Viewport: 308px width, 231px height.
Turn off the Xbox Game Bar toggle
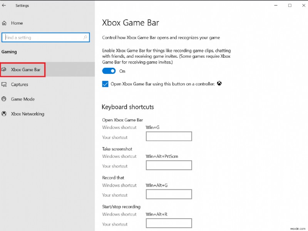(x=109, y=71)
